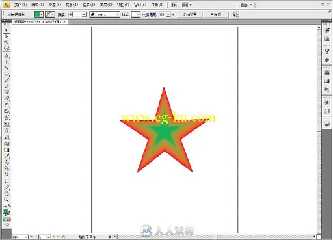Select the Zoom magnifier tool
Screen dimensions: 333x240
7,200
